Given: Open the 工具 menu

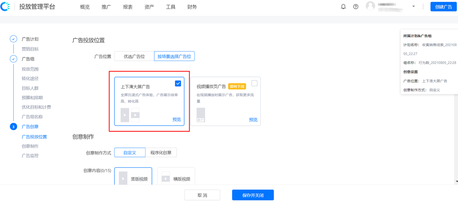Looking at the screenshot, I should point(171,7).
